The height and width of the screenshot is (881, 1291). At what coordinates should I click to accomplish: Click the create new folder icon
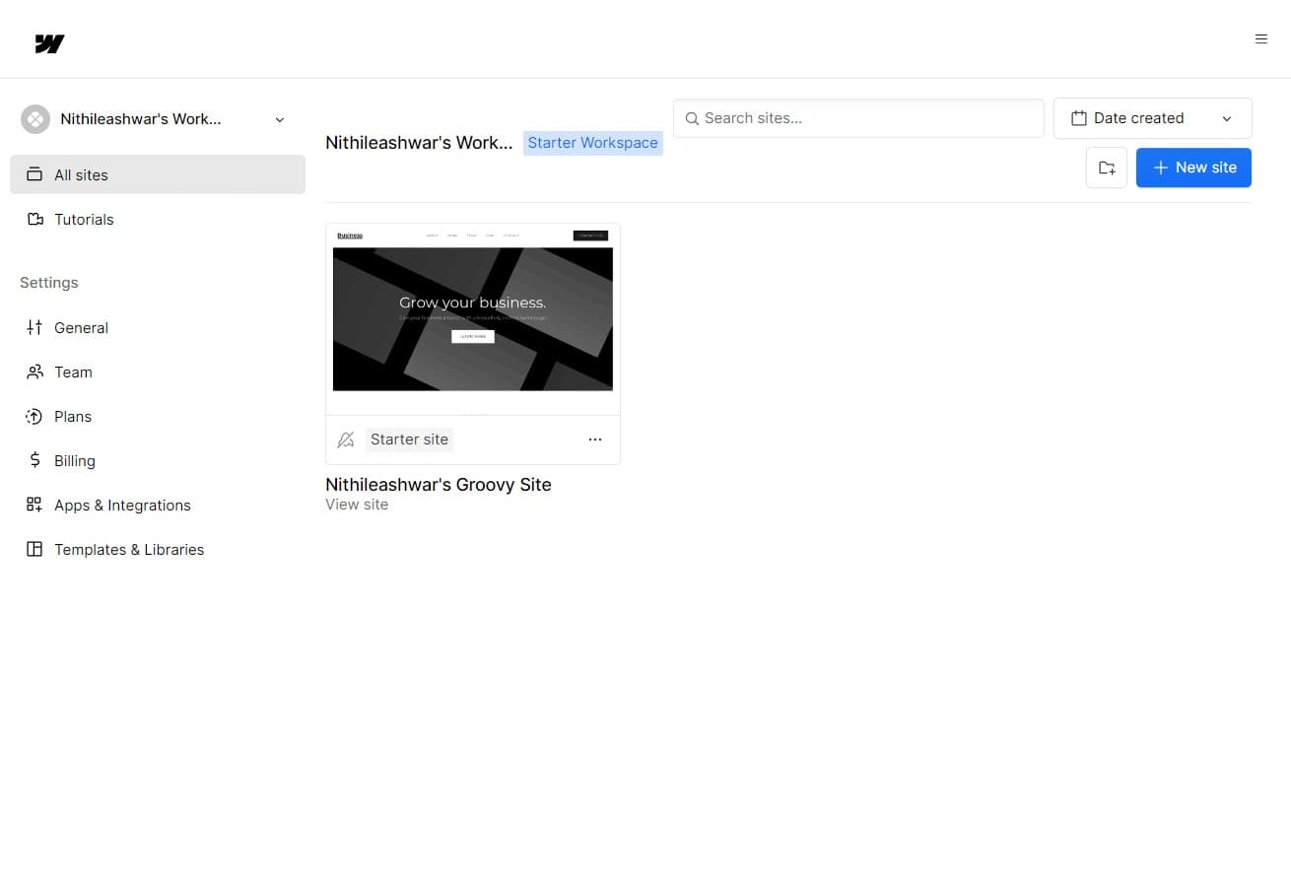click(1106, 167)
